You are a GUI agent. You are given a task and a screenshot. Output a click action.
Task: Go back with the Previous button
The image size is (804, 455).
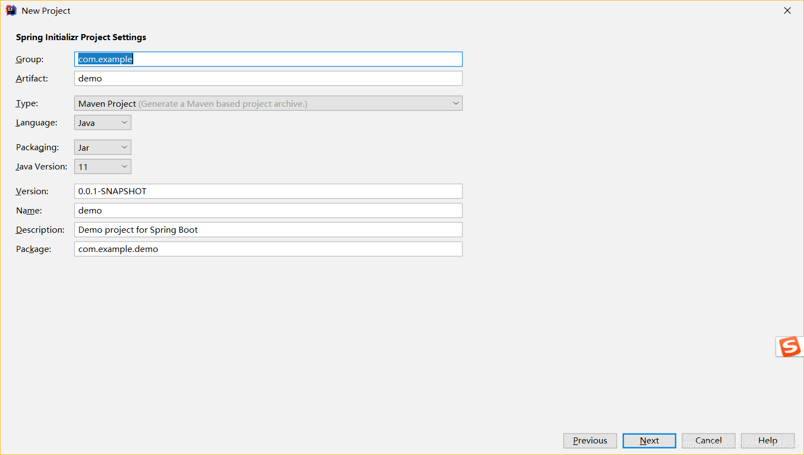590,441
